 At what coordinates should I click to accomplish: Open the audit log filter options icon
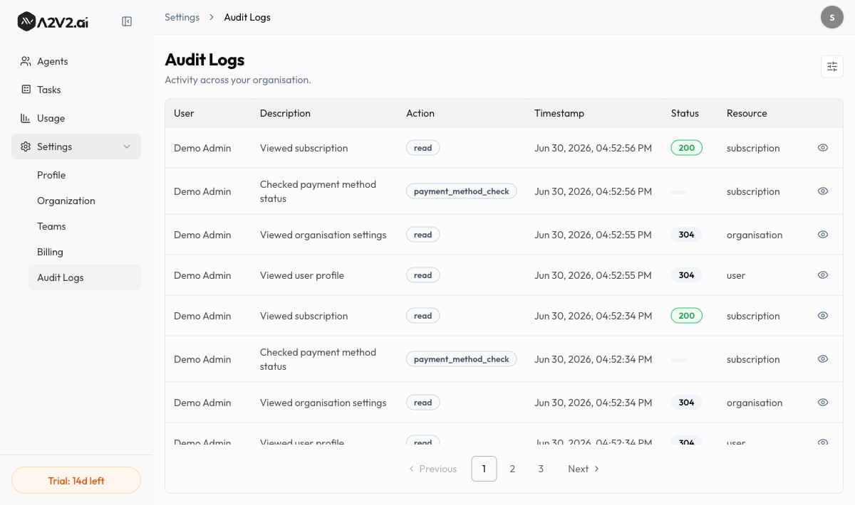click(832, 67)
